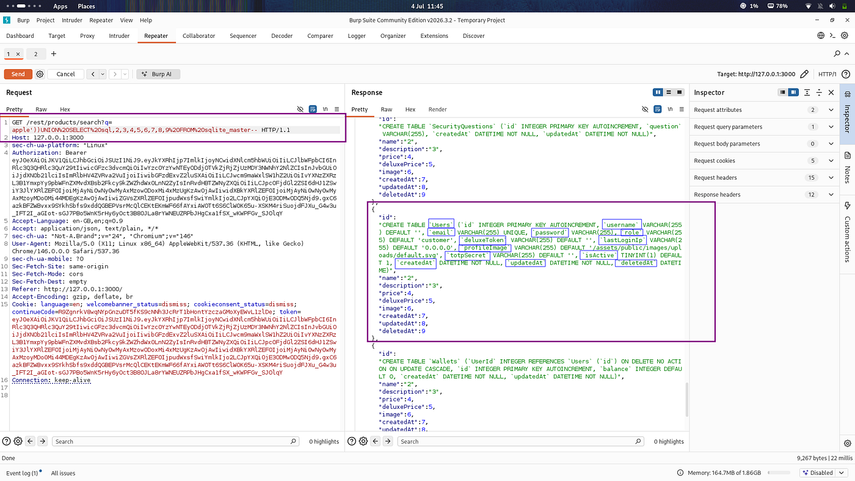Open forward history dropdown arrow

(x=125, y=74)
